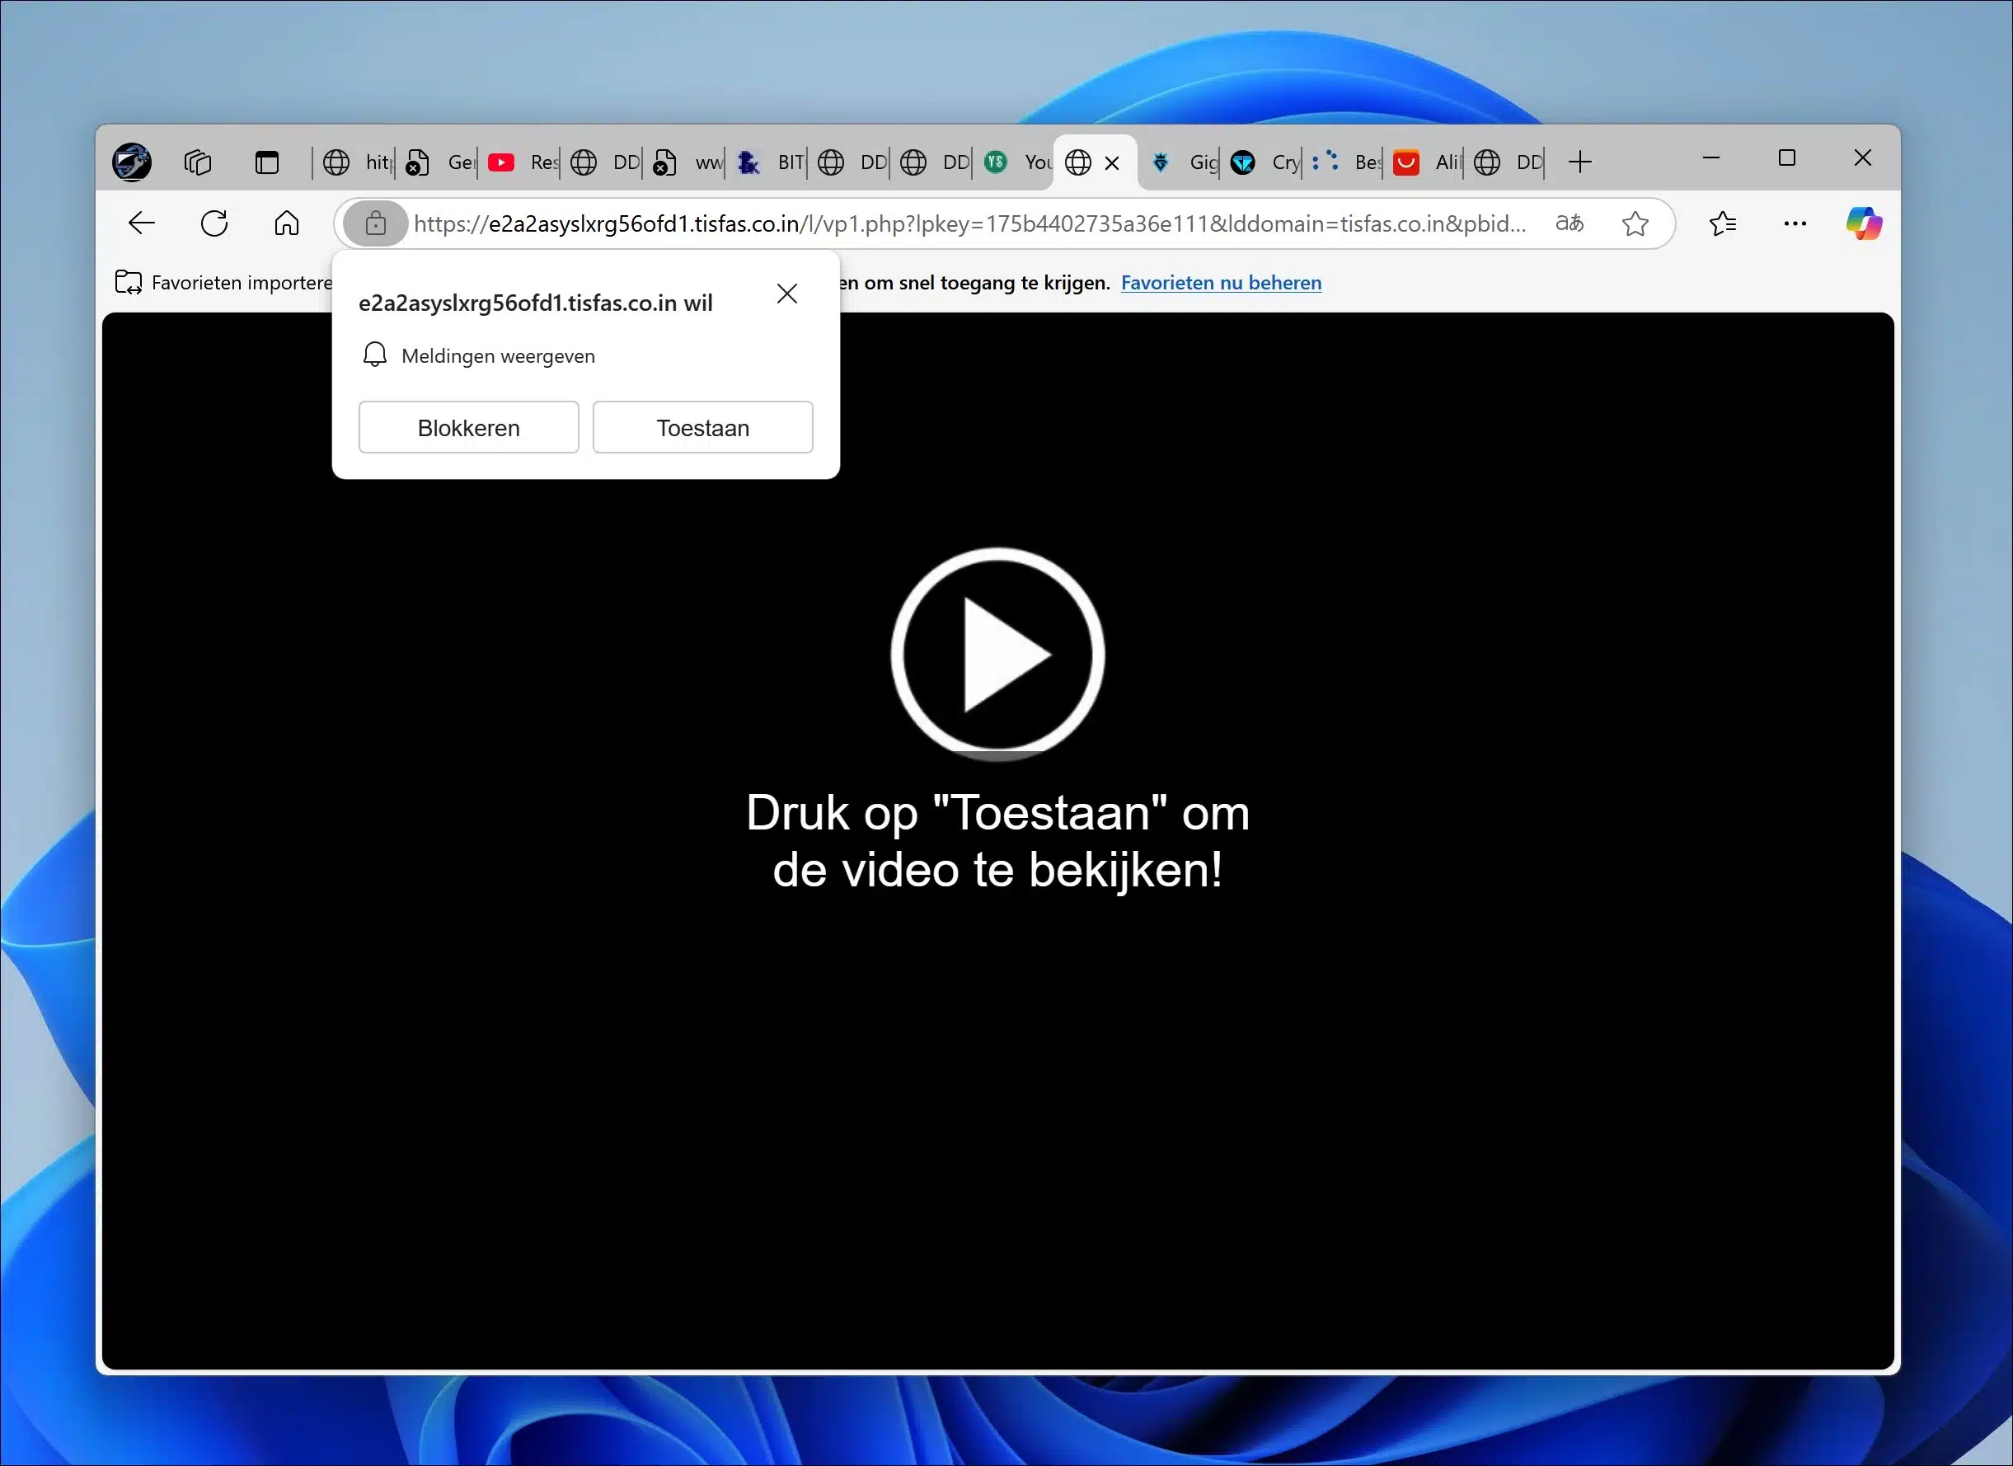Open translate page icon in address bar

1570,223
